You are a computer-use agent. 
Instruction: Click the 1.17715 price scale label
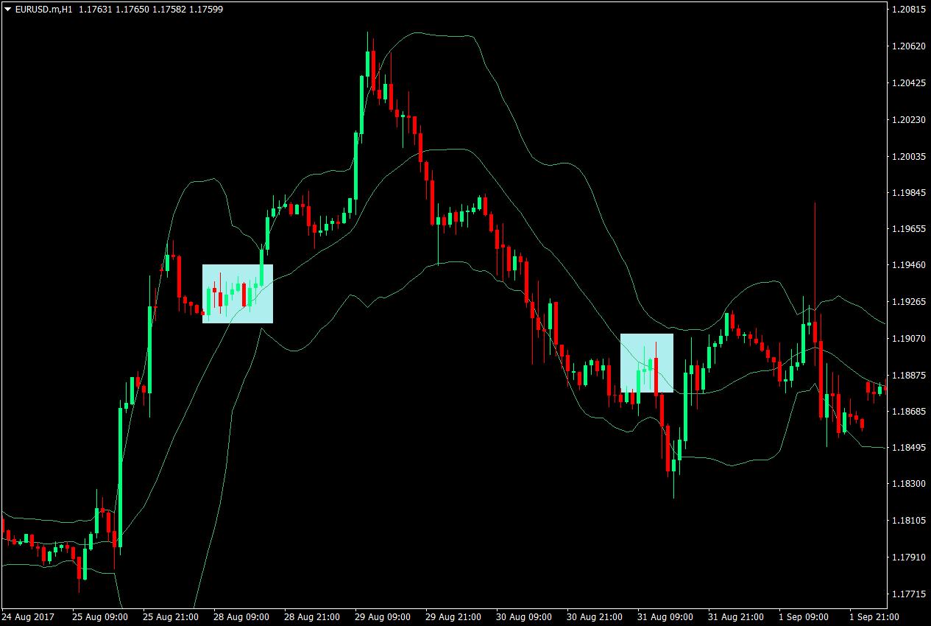(907, 594)
